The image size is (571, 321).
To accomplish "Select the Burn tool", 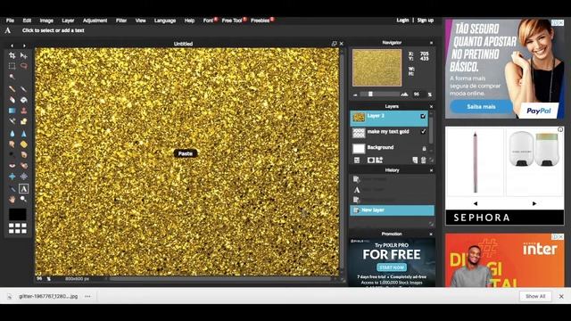I will point(24,154).
